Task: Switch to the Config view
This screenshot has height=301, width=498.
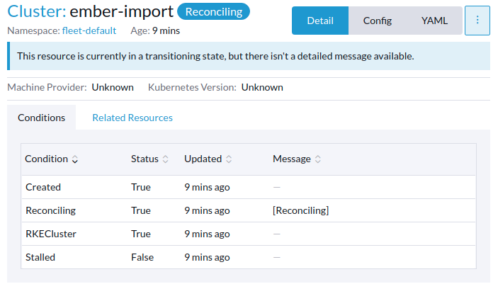Action: (x=378, y=21)
